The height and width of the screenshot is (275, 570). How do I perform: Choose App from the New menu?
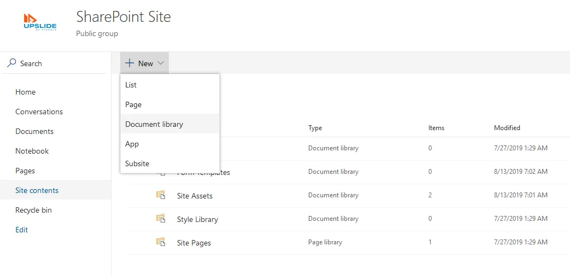point(170,144)
